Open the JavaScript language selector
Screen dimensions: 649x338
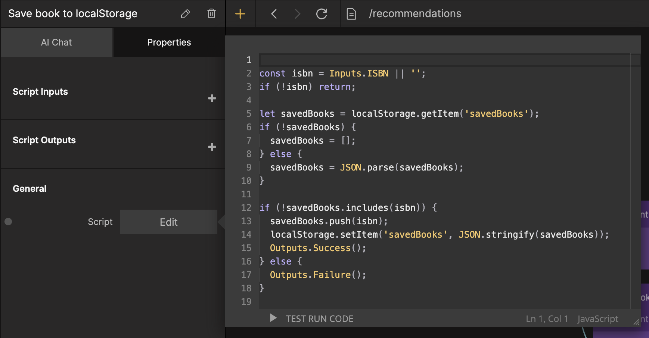tap(597, 319)
